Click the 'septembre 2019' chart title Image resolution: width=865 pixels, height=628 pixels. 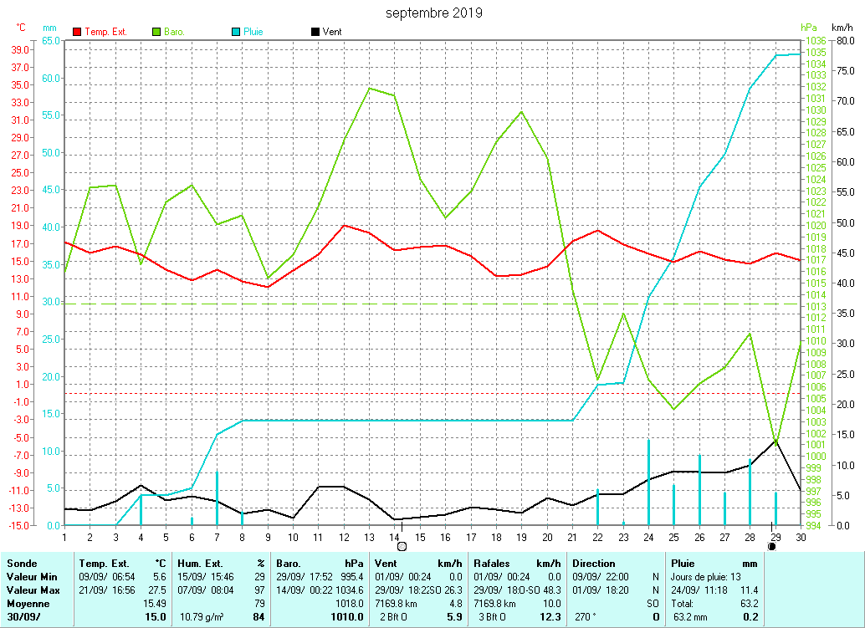(x=433, y=13)
